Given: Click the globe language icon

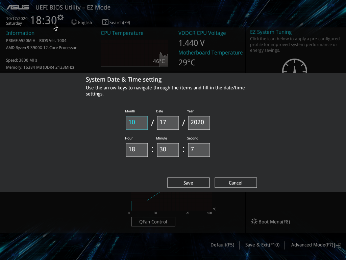Looking at the screenshot, I should coord(74,22).
